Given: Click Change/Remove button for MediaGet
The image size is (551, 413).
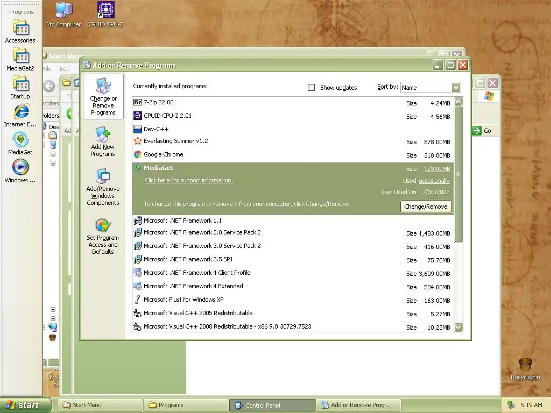Looking at the screenshot, I should (426, 206).
